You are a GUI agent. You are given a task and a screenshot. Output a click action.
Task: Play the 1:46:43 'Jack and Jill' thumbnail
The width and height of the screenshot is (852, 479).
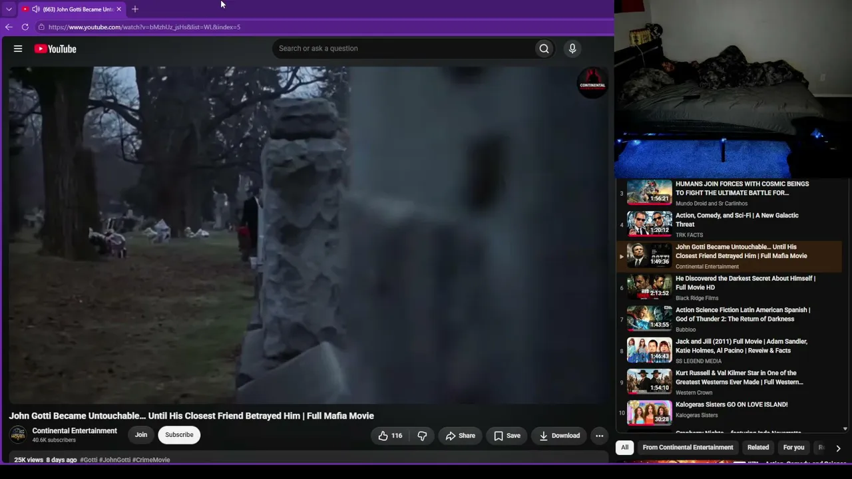pos(650,351)
